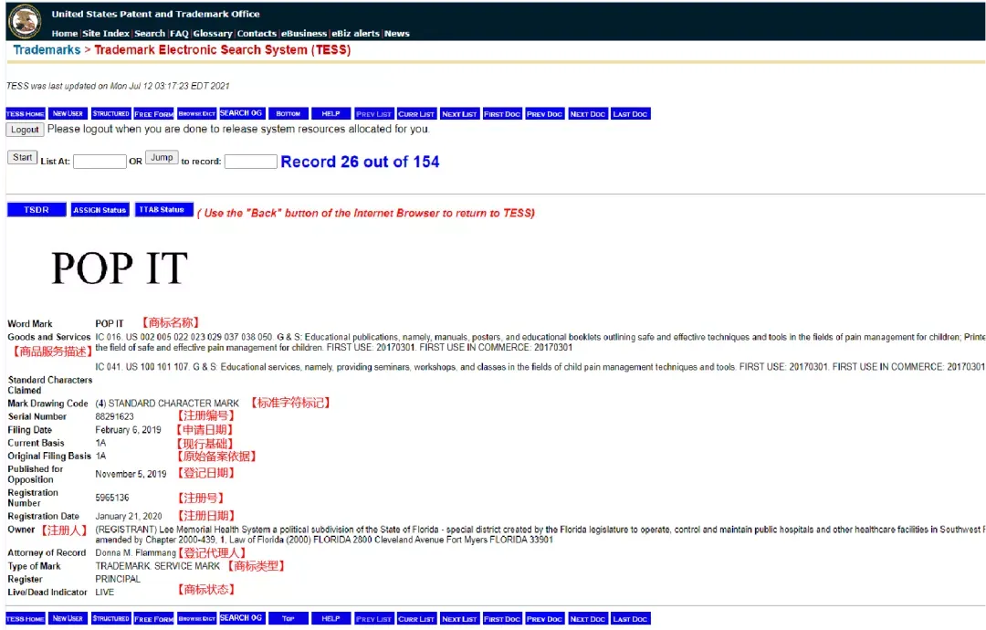This screenshot has width=986, height=630.
Task: Click top Free Form button
Action: [x=153, y=114]
